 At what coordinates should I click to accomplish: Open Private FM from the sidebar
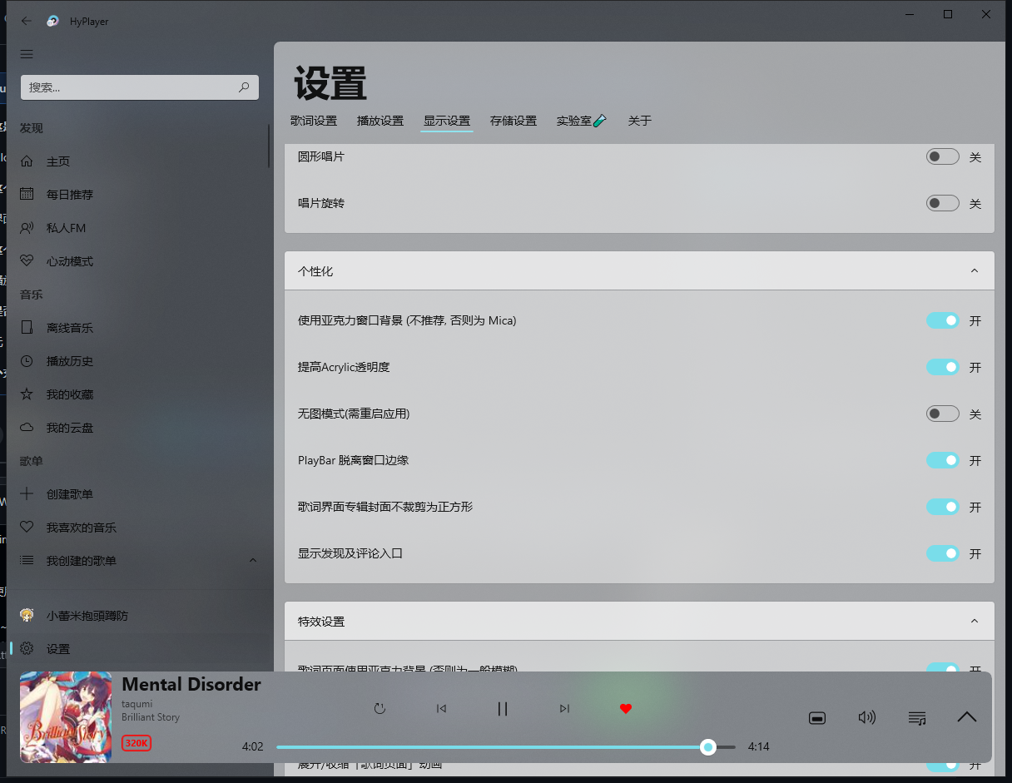[69, 227]
